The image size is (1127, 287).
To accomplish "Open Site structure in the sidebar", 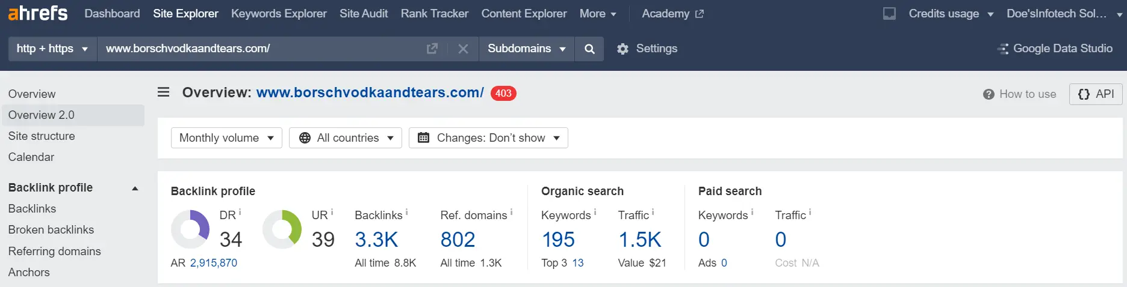I will [42, 136].
